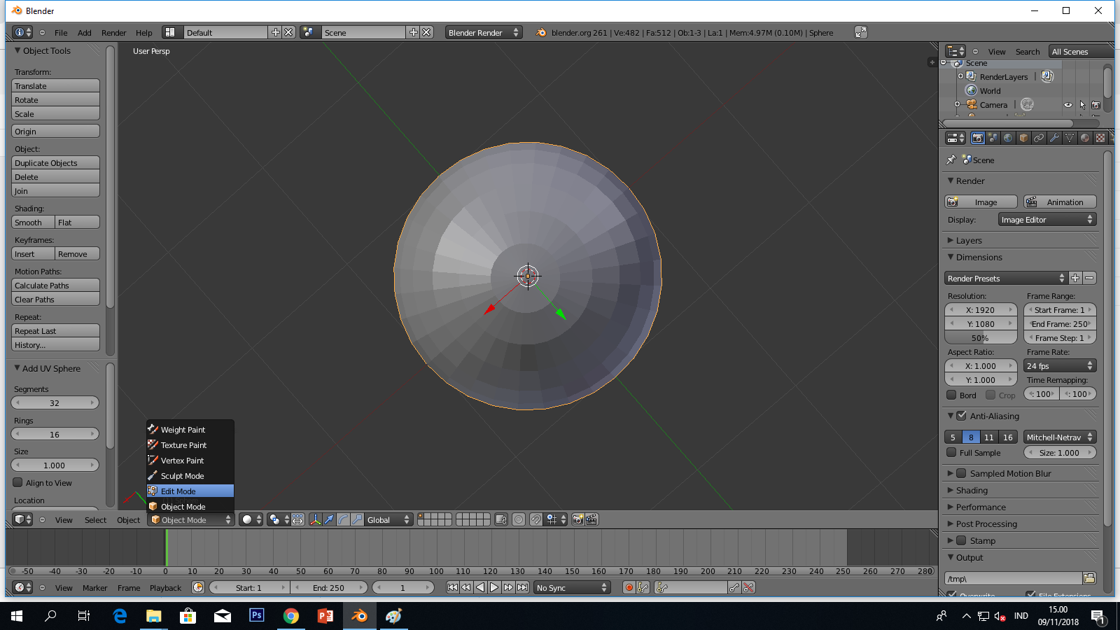Select the Modifiers tab (wrench icon)

click(x=1054, y=138)
